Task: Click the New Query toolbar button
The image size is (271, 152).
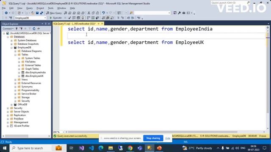Action: pyautogui.click(x=54, y=13)
